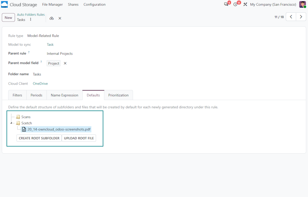
Task: Open the OneDrive cloud client link
Action: [x=40, y=83]
